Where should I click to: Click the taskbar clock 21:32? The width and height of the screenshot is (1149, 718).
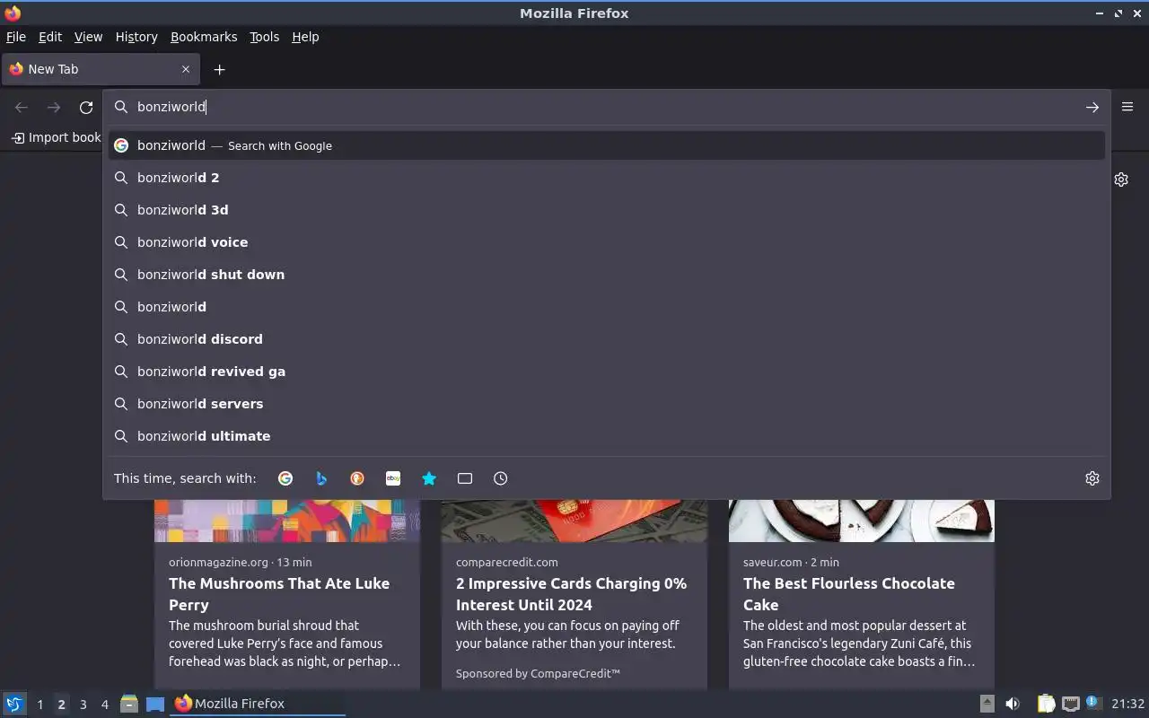click(1127, 704)
